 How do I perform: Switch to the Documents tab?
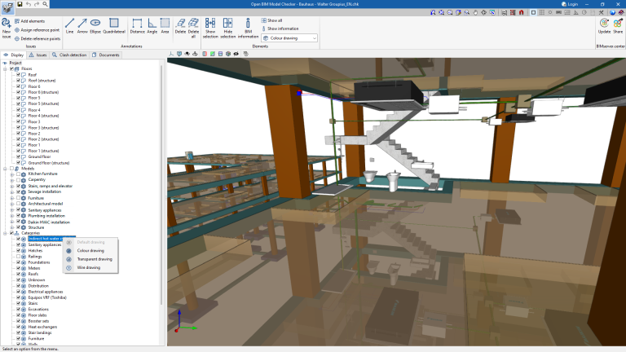pyautogui.click(x=106, y=55)
